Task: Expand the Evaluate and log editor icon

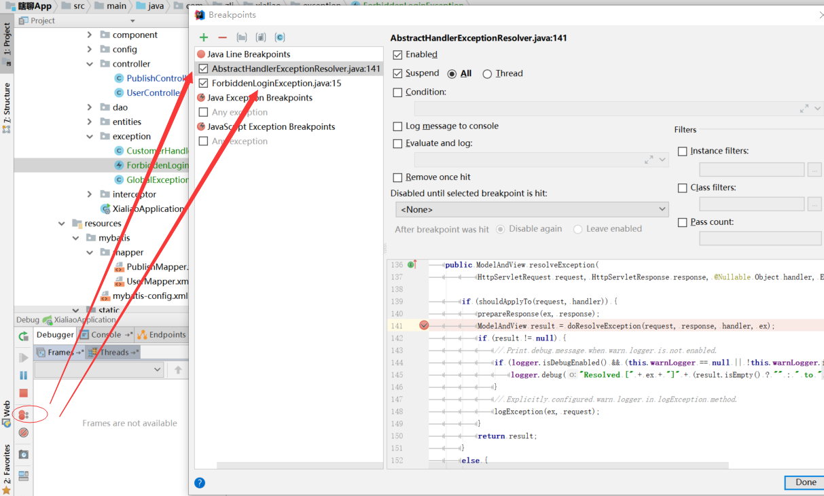Action: (649, 160)
